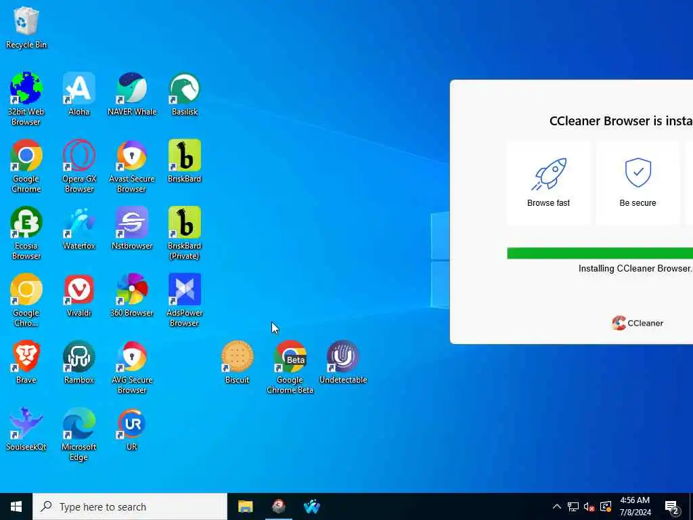Click the Waterfox desktop shortcut
693x520 pixels.
click(x=79, y=229)
